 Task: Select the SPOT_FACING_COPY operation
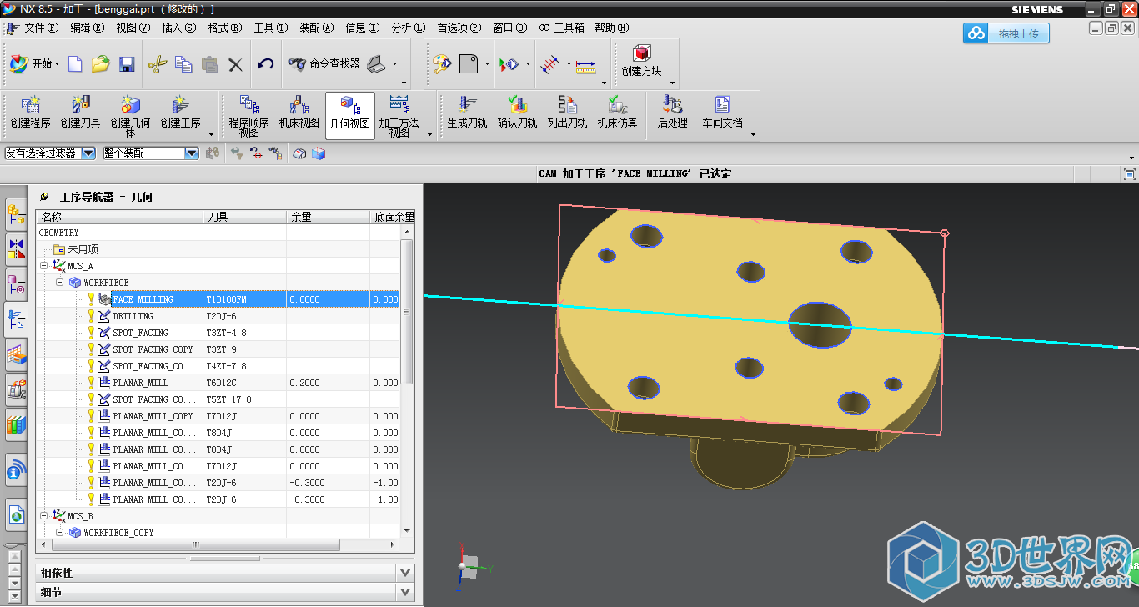click(153, 349)
